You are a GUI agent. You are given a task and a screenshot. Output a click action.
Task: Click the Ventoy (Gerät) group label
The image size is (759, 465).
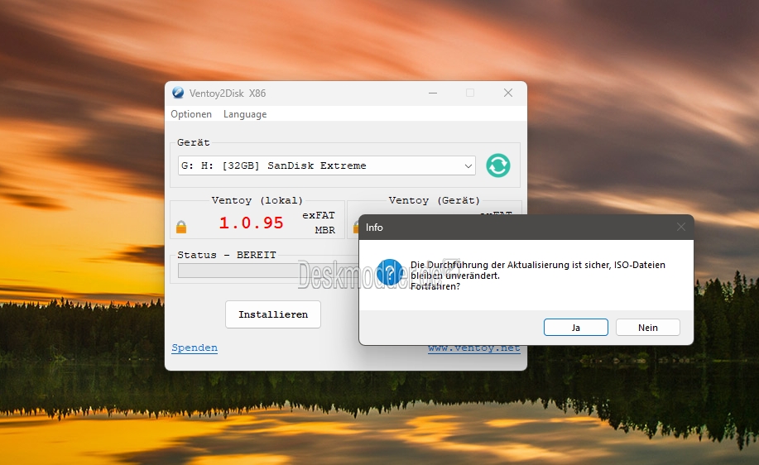pos(435,200)
